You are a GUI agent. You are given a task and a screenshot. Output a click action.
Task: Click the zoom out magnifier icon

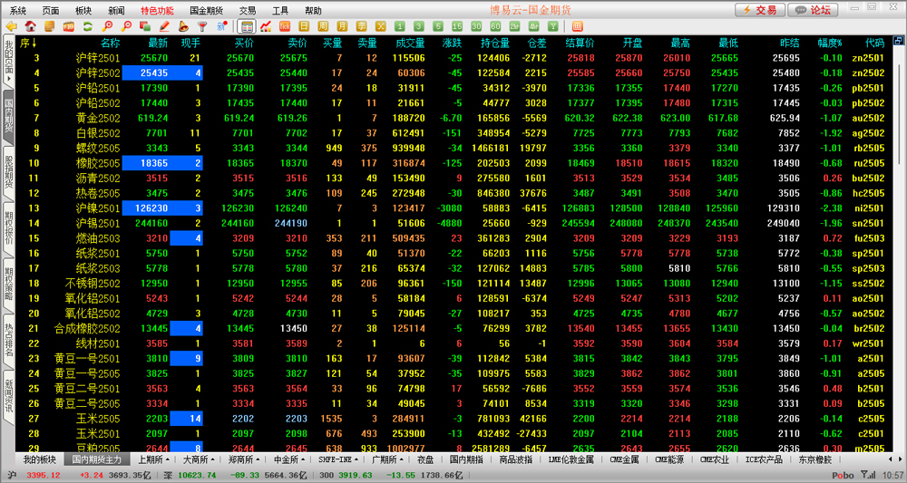click(126, 26)
